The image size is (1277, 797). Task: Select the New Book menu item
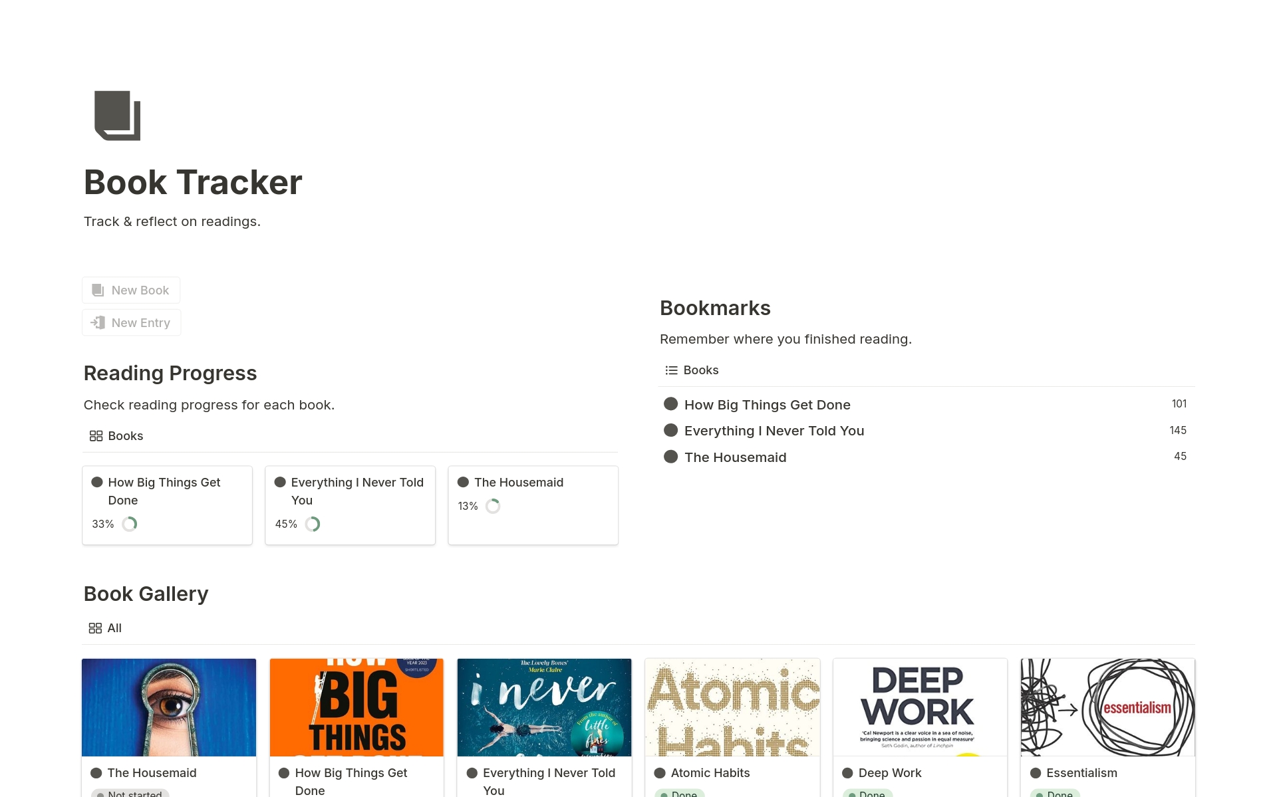pos(132,289)
